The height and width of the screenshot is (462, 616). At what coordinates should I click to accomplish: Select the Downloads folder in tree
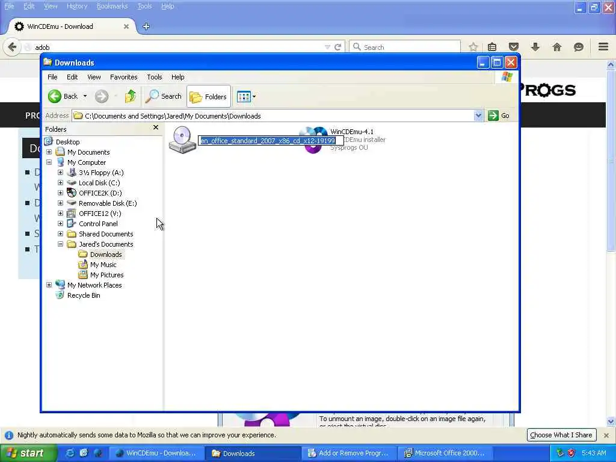106,254
